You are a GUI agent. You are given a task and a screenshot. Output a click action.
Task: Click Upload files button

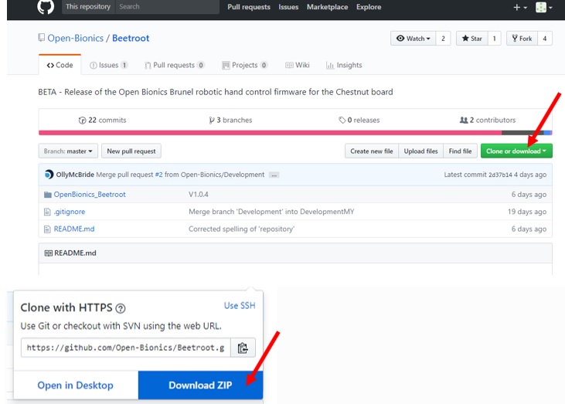(420, 151)
